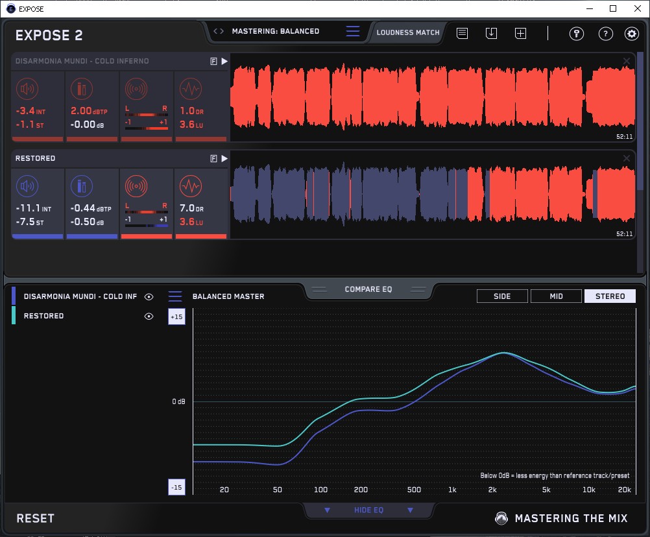The height and width of the screenshot is (537, 650).
Task: Click the +15 EQ range box
Action: (176, 317)
